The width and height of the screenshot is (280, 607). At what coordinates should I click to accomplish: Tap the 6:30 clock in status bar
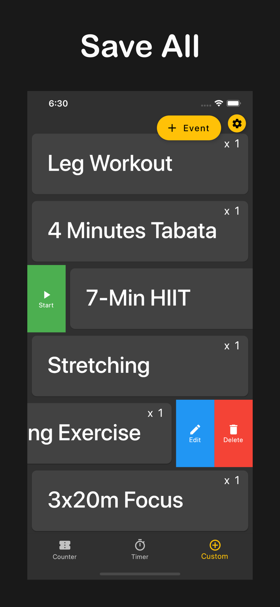click(58, 103)
